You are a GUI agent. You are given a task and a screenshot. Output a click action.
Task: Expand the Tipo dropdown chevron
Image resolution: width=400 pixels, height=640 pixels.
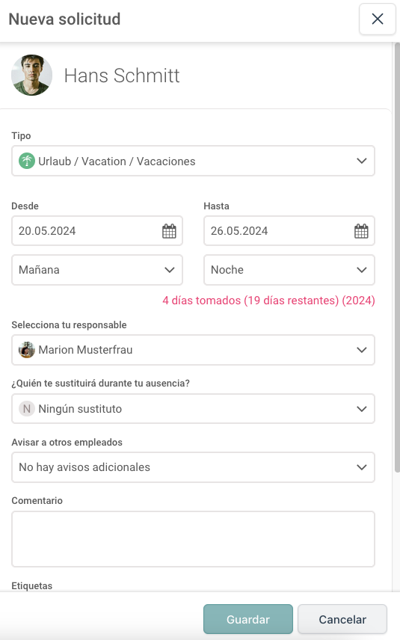click(x=362, y=161)
